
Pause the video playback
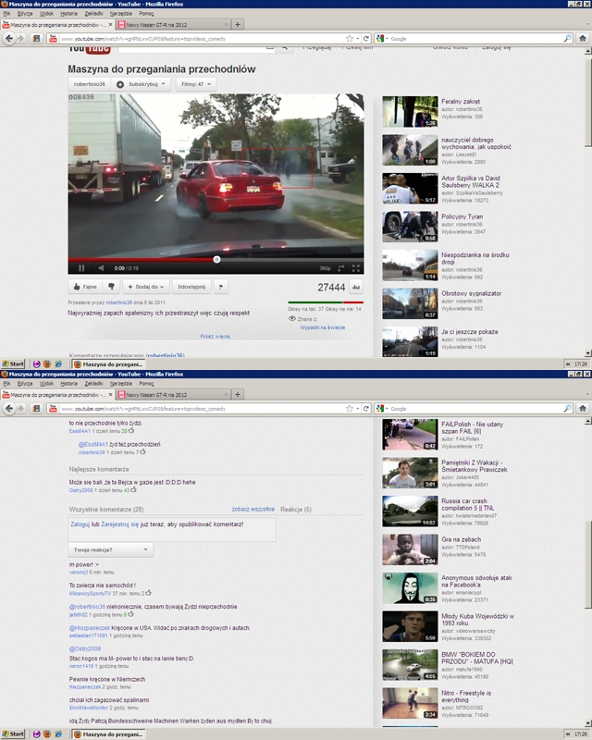[x=80, y=268]
